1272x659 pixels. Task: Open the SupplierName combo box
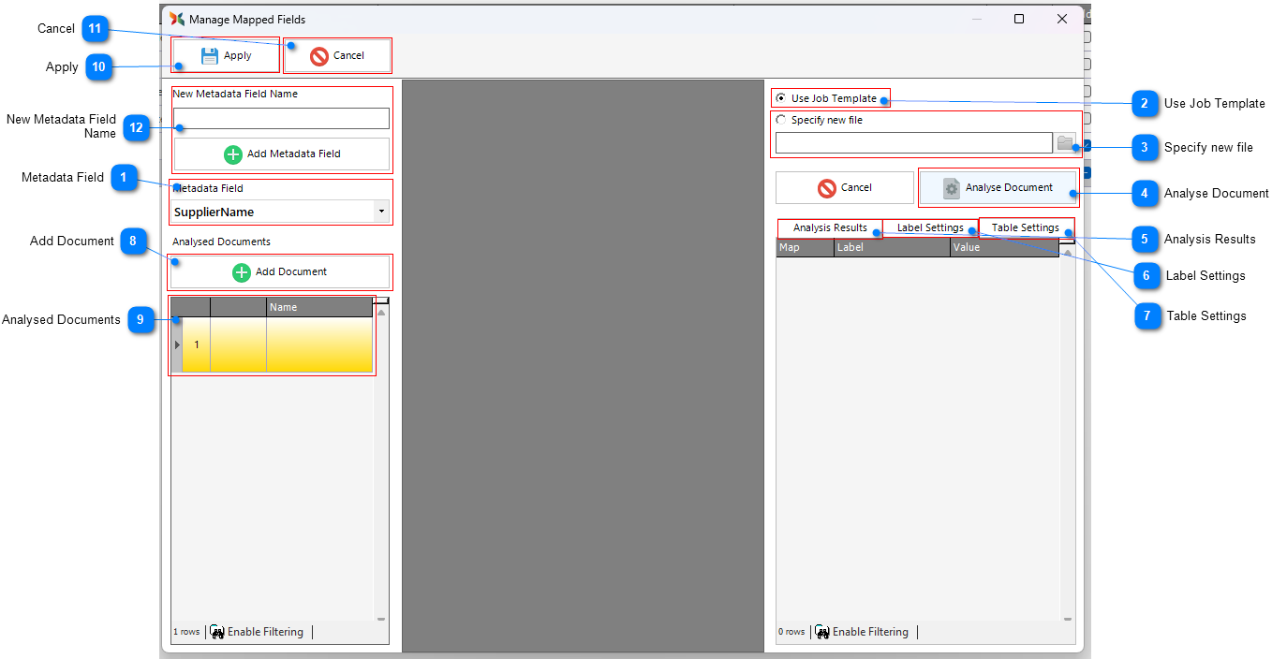click(x=272, y=212)
